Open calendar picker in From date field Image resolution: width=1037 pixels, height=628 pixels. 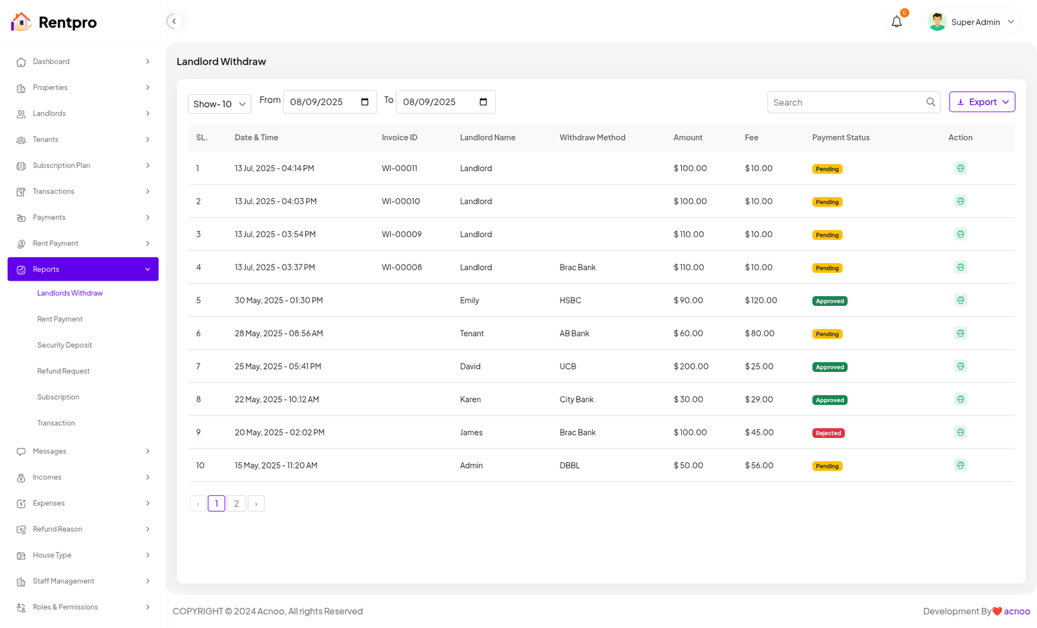point(364,102)
